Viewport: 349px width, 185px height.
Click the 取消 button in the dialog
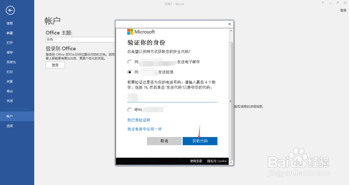pyautogui.click(x=164, y=141)
